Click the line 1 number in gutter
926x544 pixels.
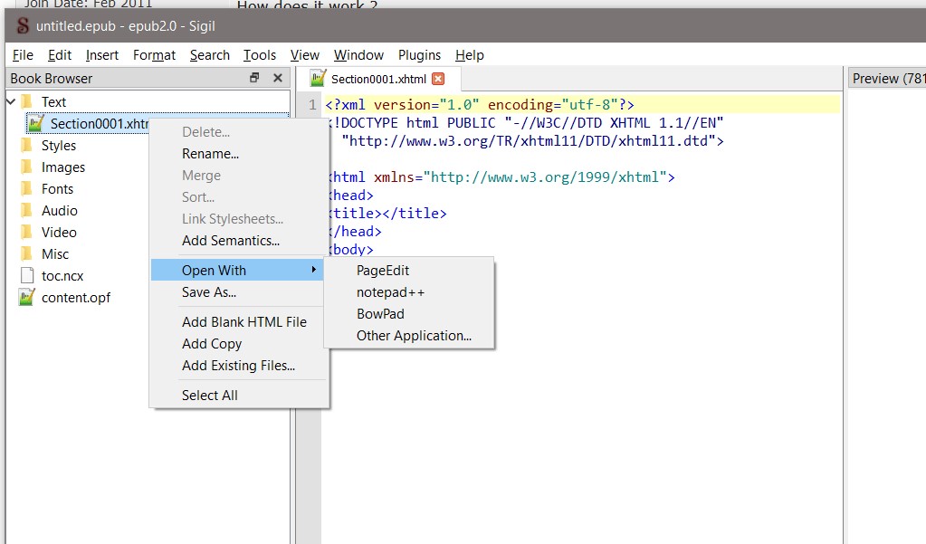tap(312, 105)
